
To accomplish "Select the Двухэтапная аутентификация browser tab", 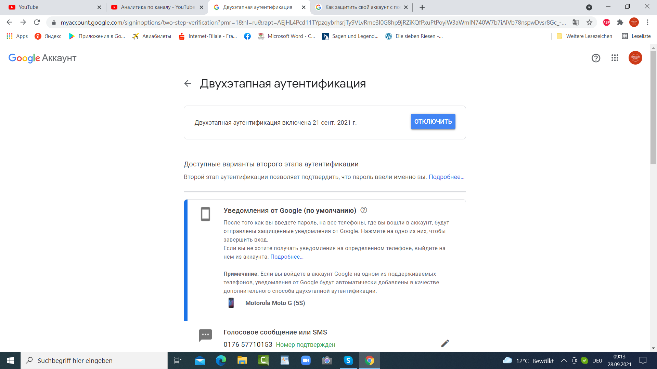I will 259,8.
